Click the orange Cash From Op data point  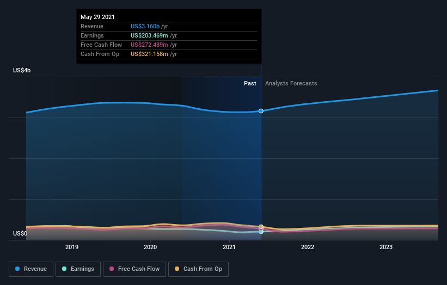[261, 227]
